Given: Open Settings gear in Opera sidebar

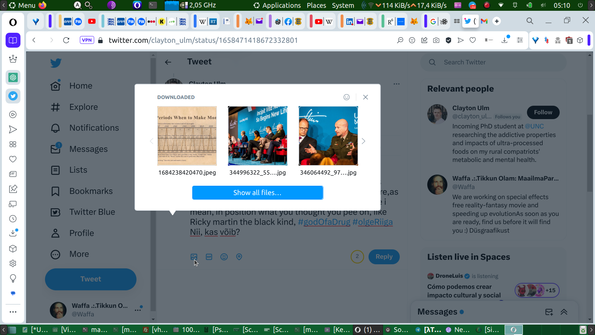Looking at the screenshot, I should [13, 264].
